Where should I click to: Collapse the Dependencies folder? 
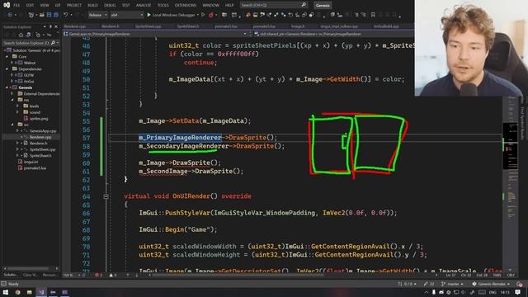coord(7,69)
